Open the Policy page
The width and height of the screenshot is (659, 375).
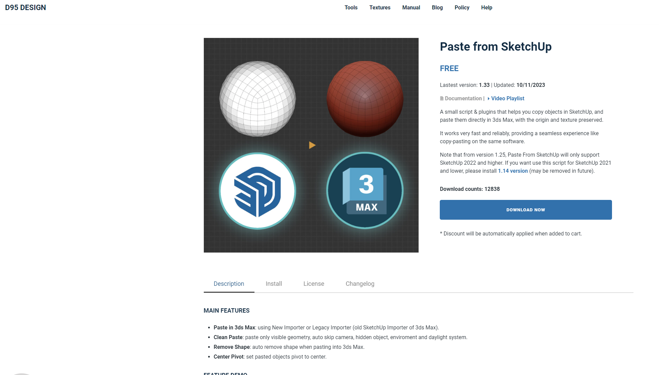point(462,7)
